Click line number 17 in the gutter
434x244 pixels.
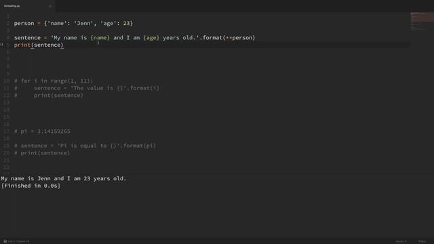tap(6, 131)
